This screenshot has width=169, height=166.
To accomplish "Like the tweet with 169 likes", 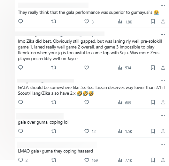I will [x=87, y=160].
